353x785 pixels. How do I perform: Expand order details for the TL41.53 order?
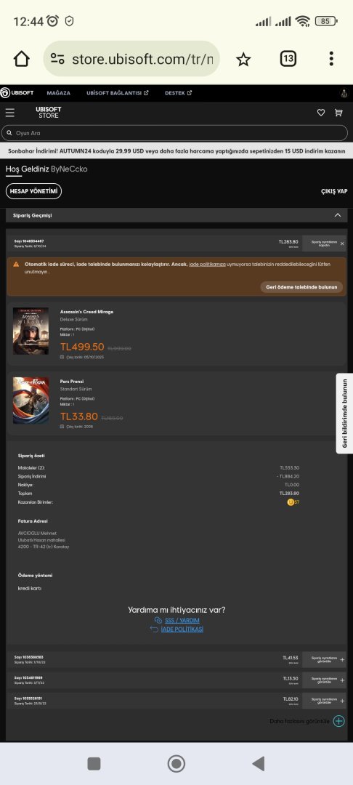click(x=324, y=660)
